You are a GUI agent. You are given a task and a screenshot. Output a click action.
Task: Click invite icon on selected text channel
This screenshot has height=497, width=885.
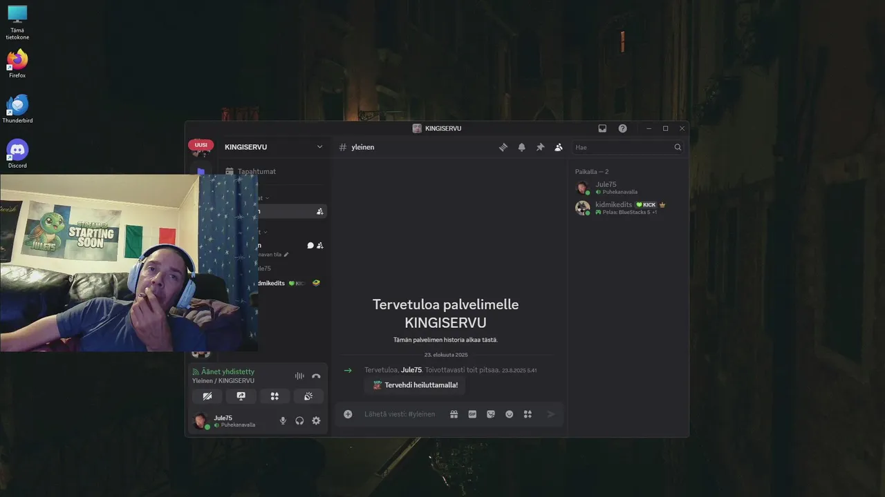[x=319, y=211]
